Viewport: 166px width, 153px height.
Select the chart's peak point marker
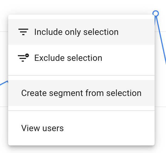pos(155,13)
